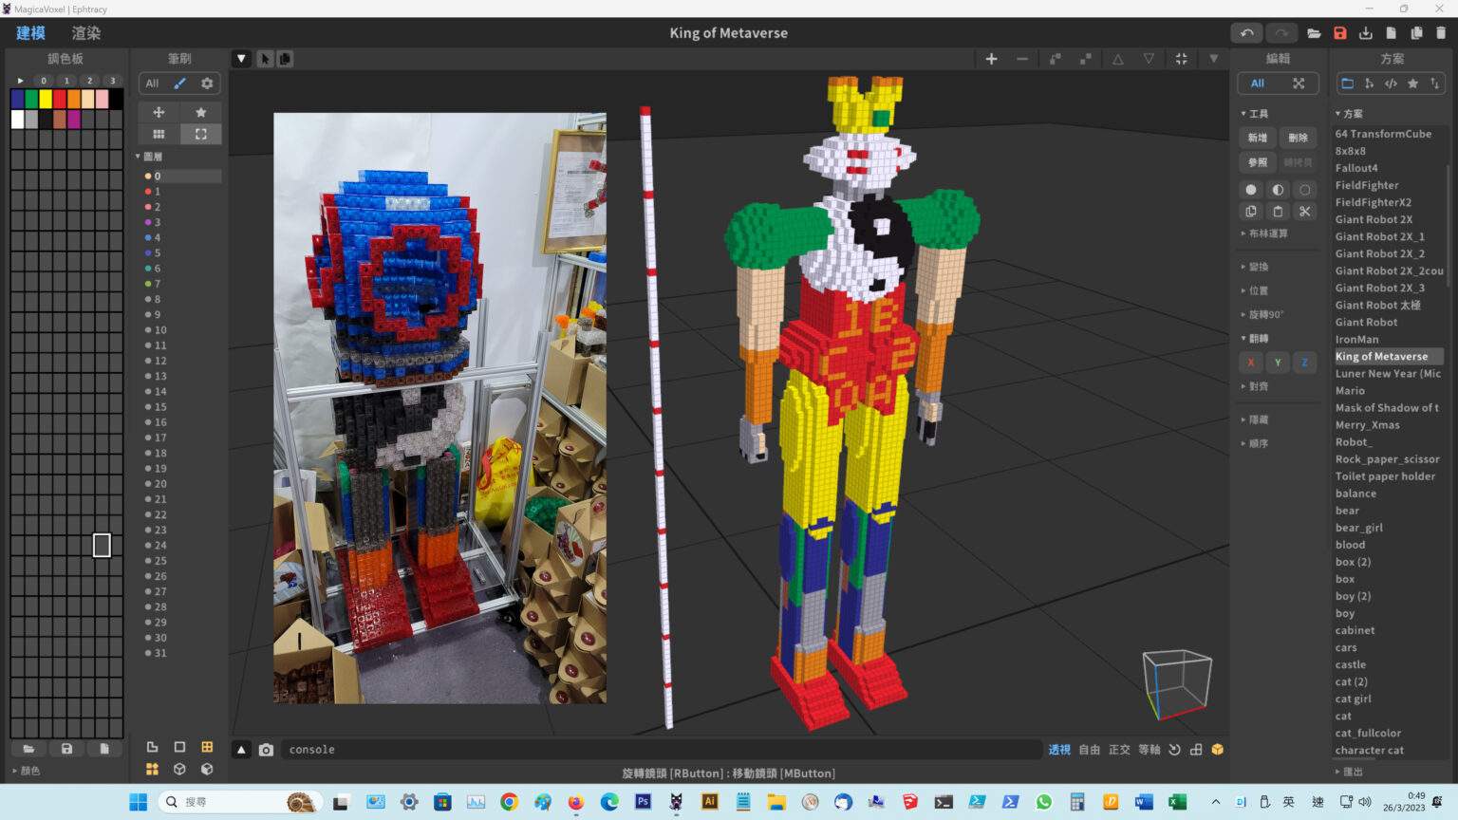Screen dimensions: 1458x820
Task: Click the 新增 add button
Action: (x=1258, y=138)
